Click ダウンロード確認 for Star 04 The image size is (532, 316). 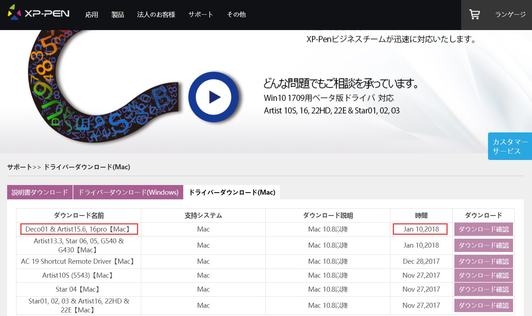click(x=483, y=290)
